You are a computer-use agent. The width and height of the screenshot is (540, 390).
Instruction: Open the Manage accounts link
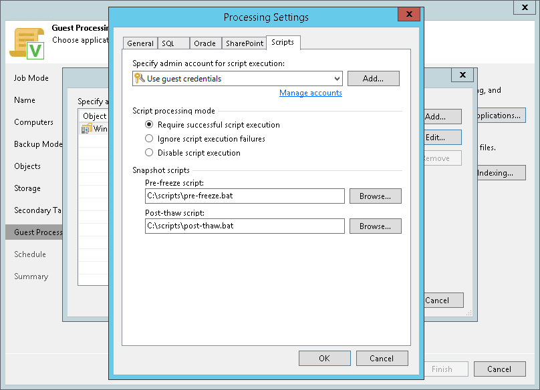[x=310, y=93]
